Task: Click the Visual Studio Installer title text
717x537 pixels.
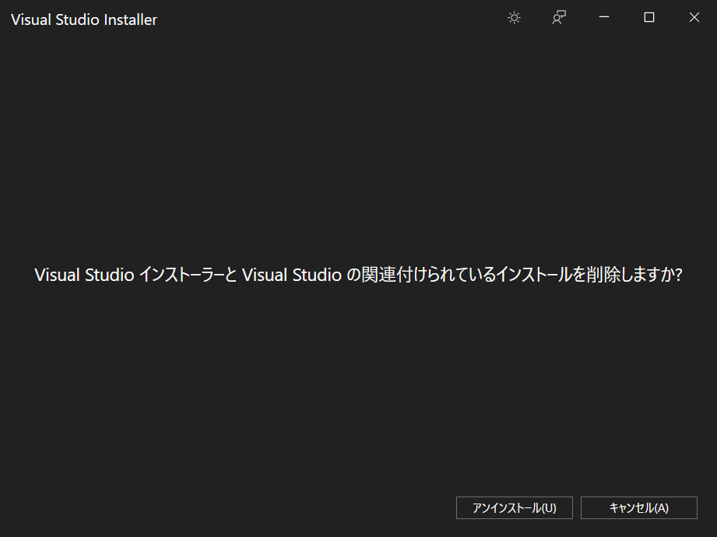Action: [83, 19]
